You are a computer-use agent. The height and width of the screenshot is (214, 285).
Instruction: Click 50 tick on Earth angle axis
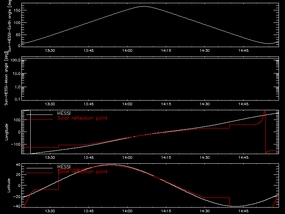pyautogui.click(x=18, y=35)
